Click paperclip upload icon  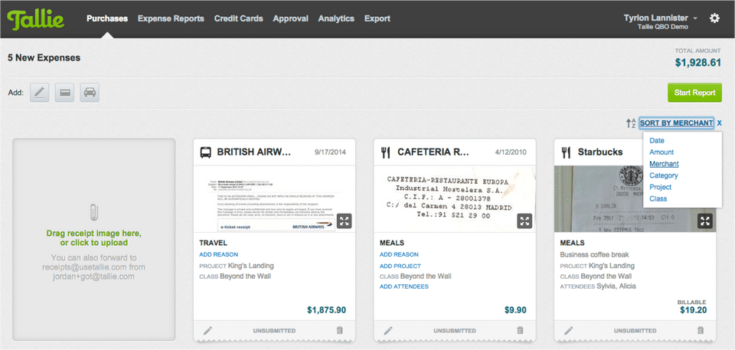click(x=93, y=213)
